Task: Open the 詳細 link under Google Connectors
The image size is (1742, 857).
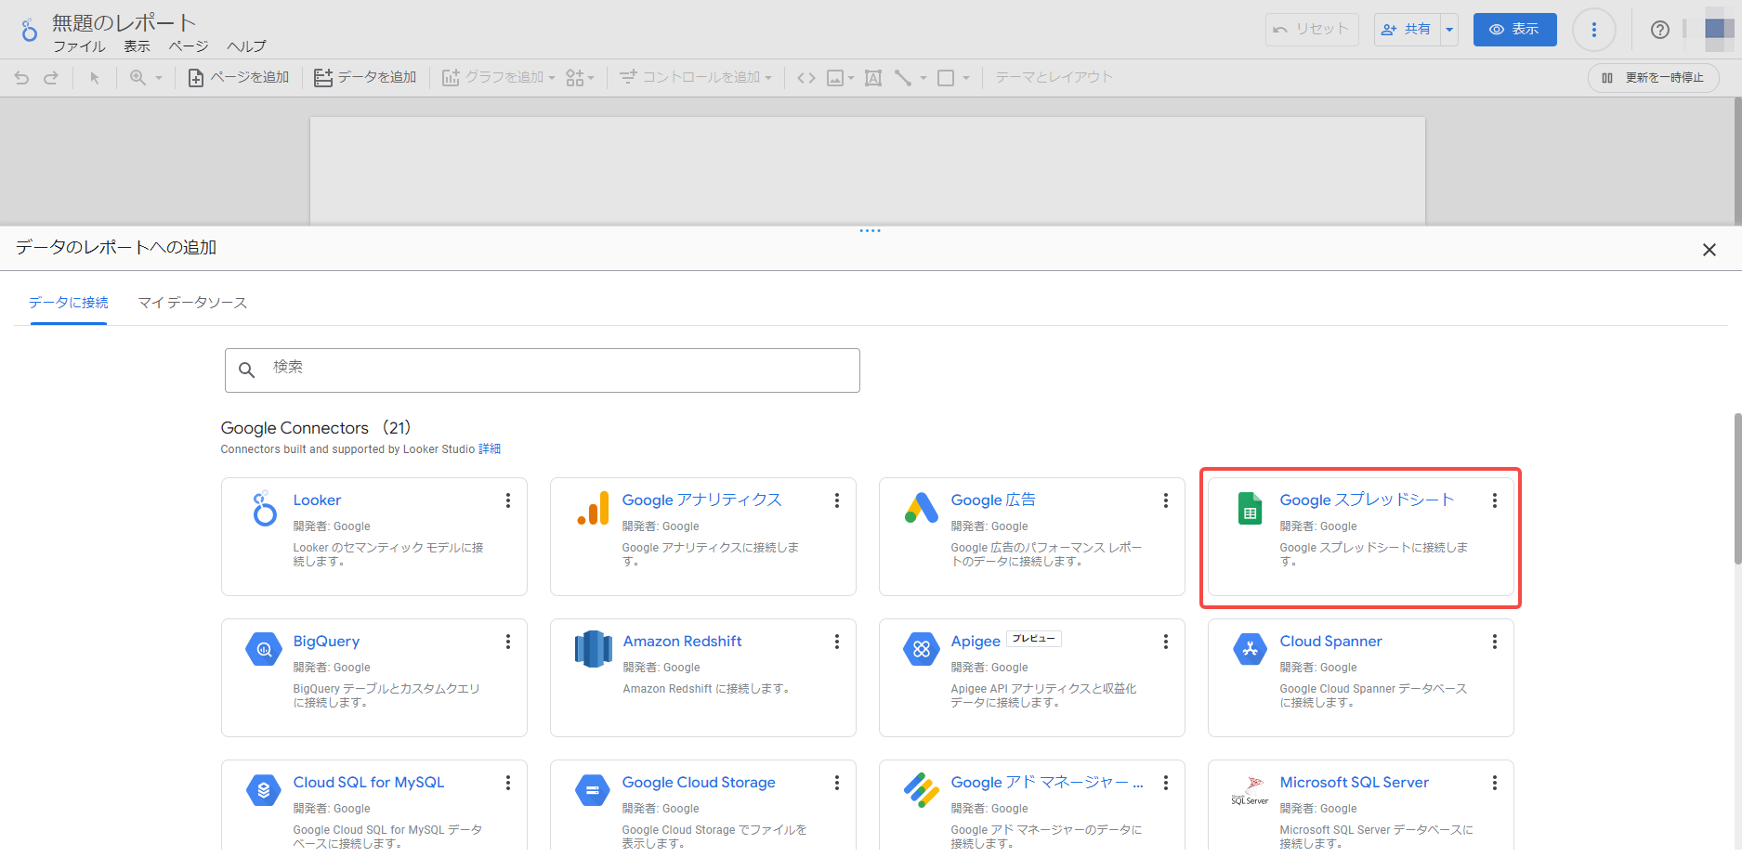Action: pos(490,449)
